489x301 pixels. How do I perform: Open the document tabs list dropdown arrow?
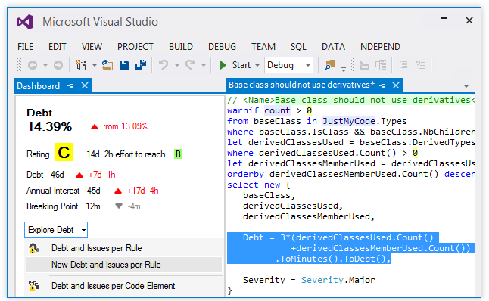[466, 86]
